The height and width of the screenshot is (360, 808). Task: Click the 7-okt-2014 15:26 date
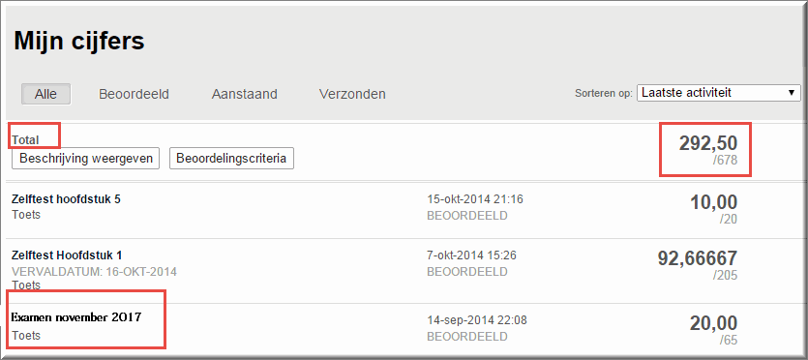[x=472, y=255]
